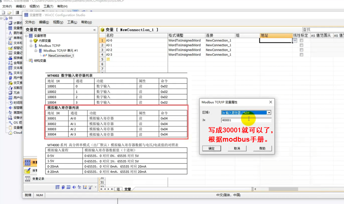Close the Modbus TCP/IP 变量属性 dialog

270,102
